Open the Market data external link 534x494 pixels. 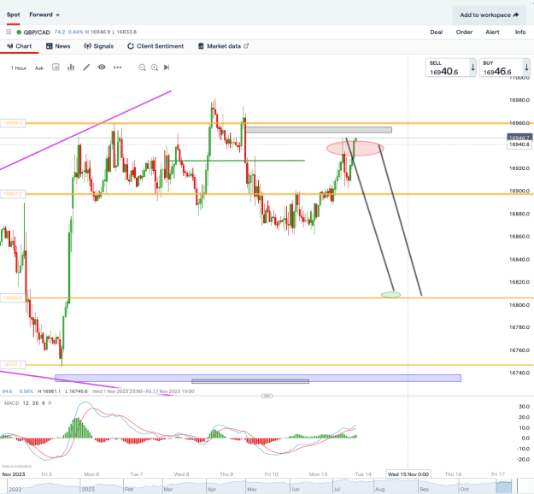223,46
